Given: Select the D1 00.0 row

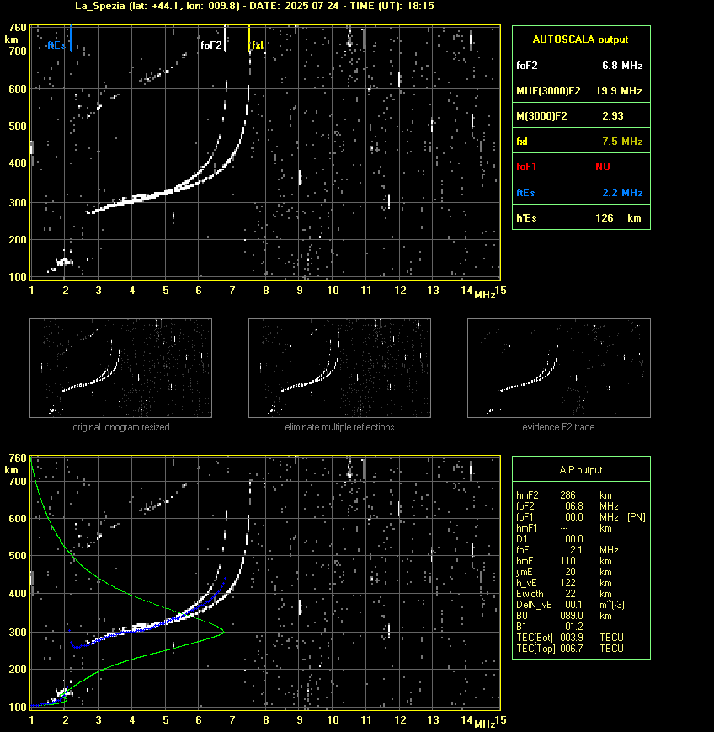Looking at the screenshot, I should pos(550,539).
